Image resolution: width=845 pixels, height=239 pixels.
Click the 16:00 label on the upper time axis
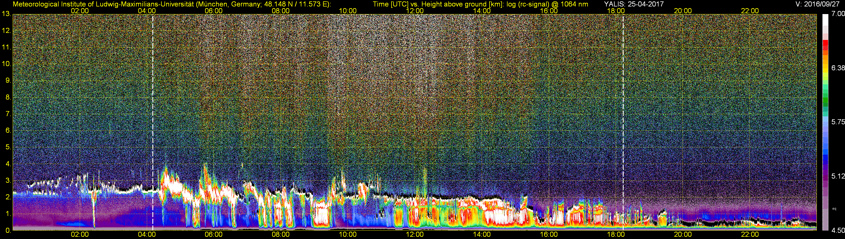(x=549, y=11)
